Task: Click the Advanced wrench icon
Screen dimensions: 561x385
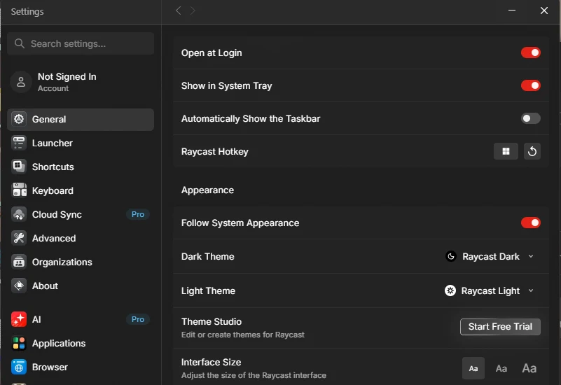Action: pos(19,238)
